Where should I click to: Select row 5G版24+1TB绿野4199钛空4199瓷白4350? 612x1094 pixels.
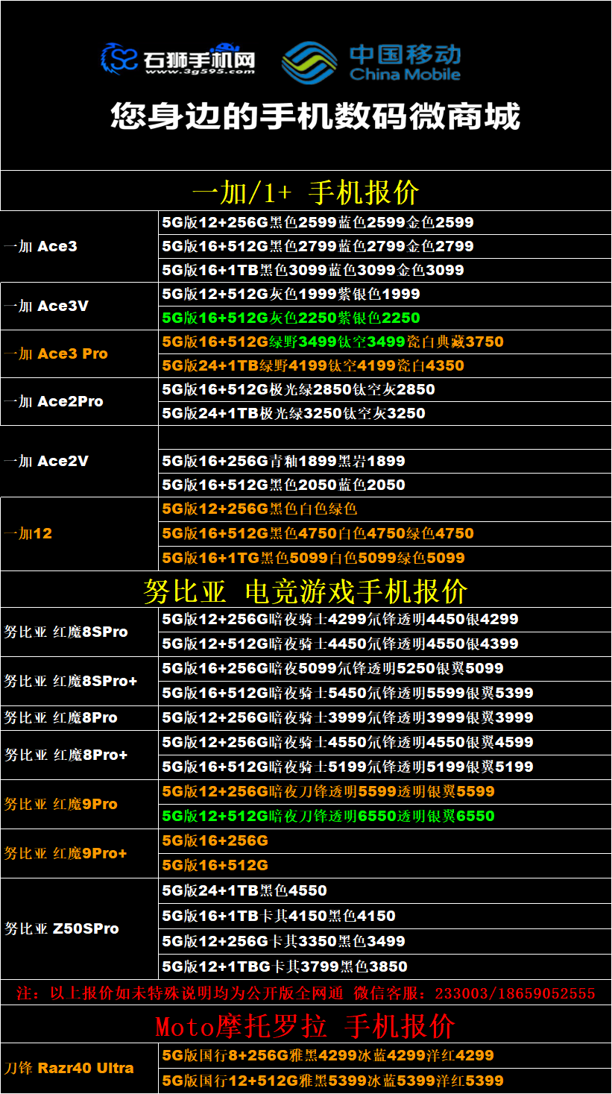(385, 365)
